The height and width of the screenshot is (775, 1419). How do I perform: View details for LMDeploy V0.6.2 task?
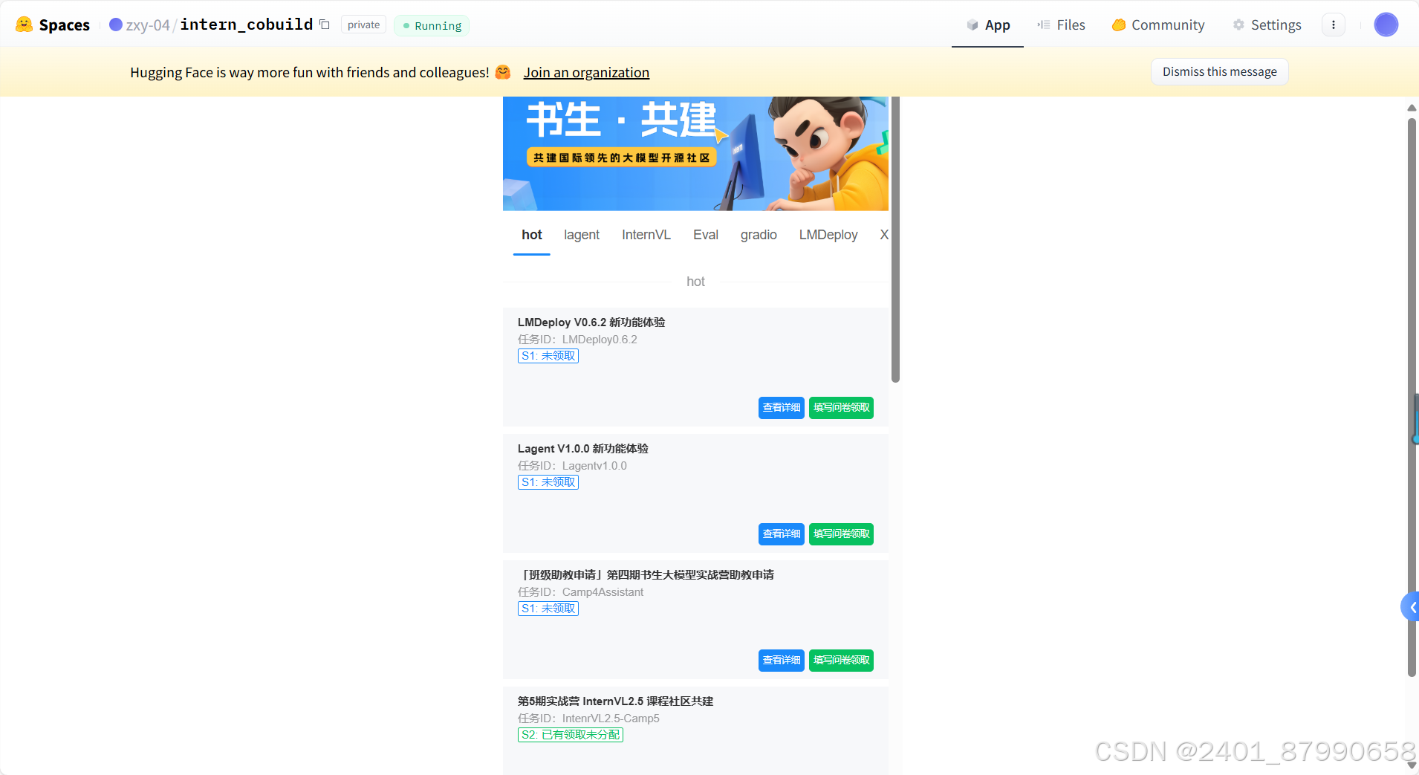pyautogui.click(x=782, y=407)
